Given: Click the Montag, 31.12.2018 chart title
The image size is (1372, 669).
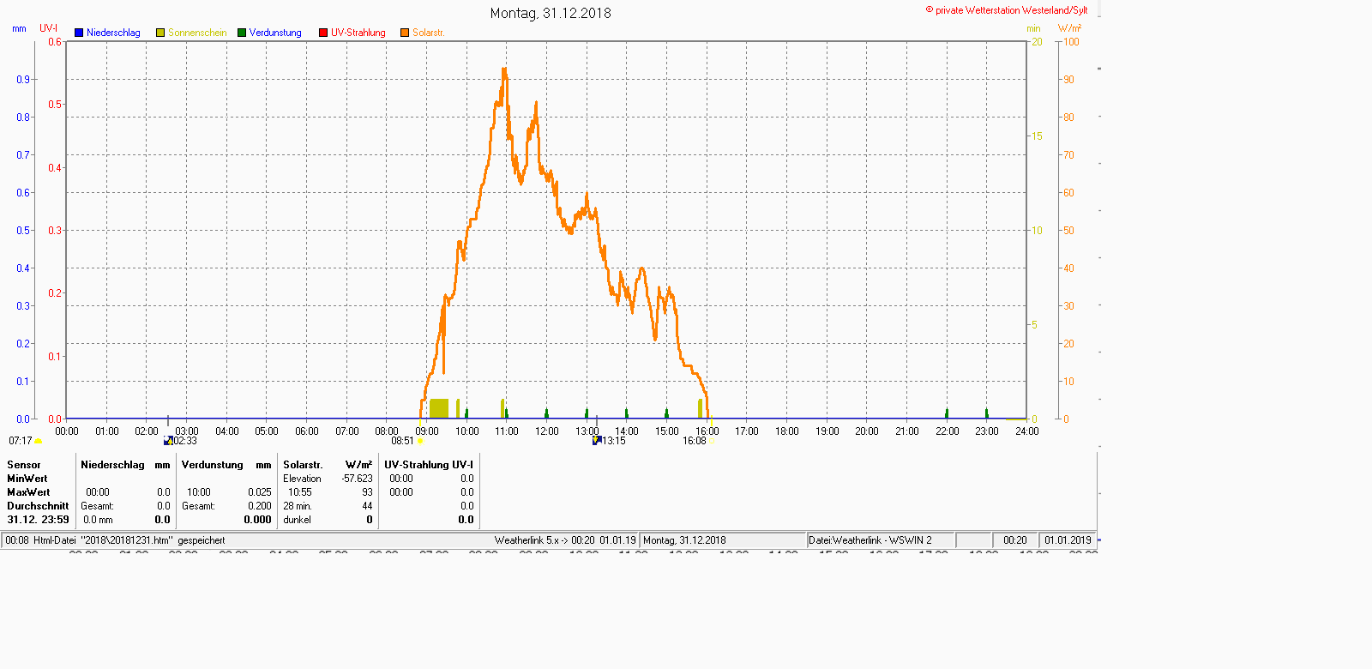Looking at the screenshot, I should point(551,13).
